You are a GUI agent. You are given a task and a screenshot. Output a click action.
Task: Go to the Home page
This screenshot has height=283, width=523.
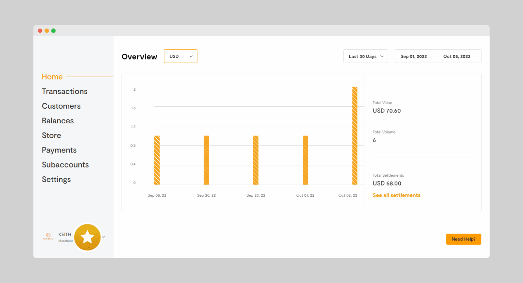[52, 77]
